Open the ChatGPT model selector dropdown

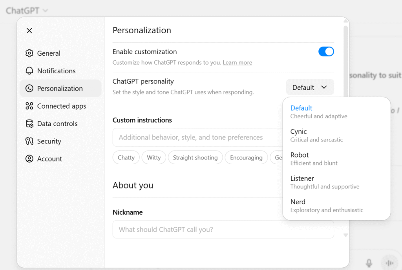tap(27, 11)
